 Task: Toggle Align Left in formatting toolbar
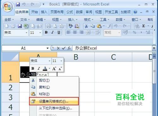click(x=69, y=33)
